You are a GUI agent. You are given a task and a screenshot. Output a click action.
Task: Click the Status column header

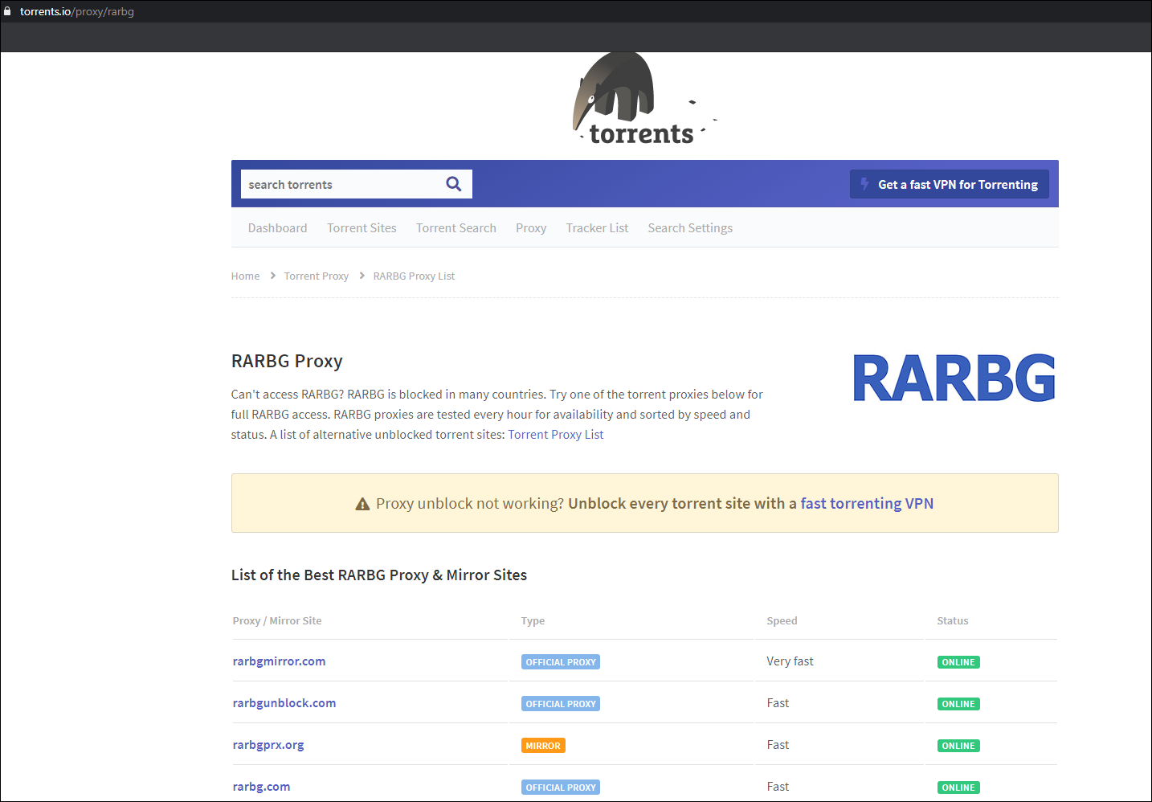click(953, 620)
